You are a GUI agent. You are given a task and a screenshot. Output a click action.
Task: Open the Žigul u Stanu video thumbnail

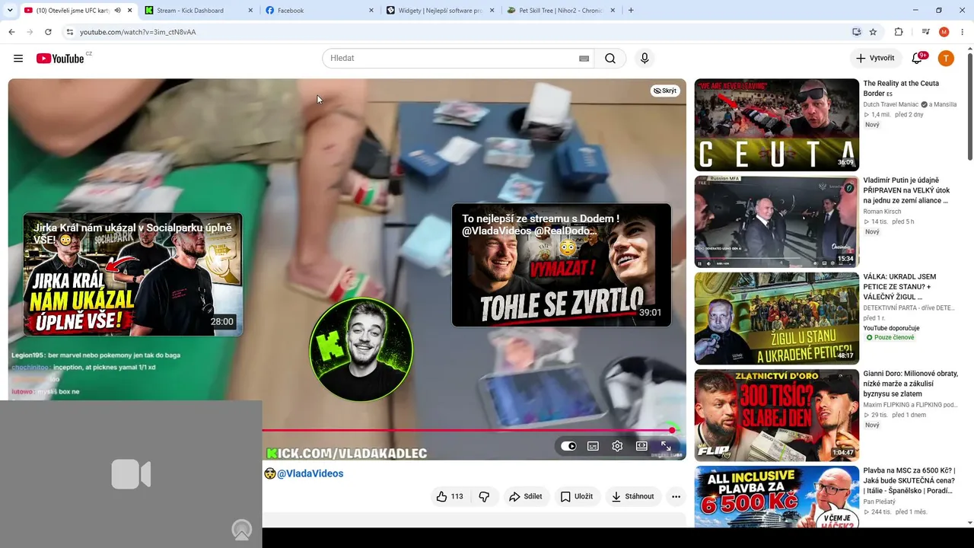[x=776, y=318]
